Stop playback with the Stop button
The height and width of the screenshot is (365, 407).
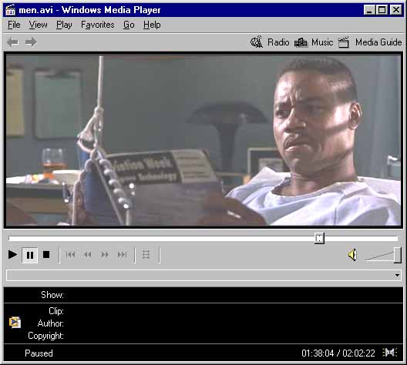pyautogui.click(x=46, y=255)
